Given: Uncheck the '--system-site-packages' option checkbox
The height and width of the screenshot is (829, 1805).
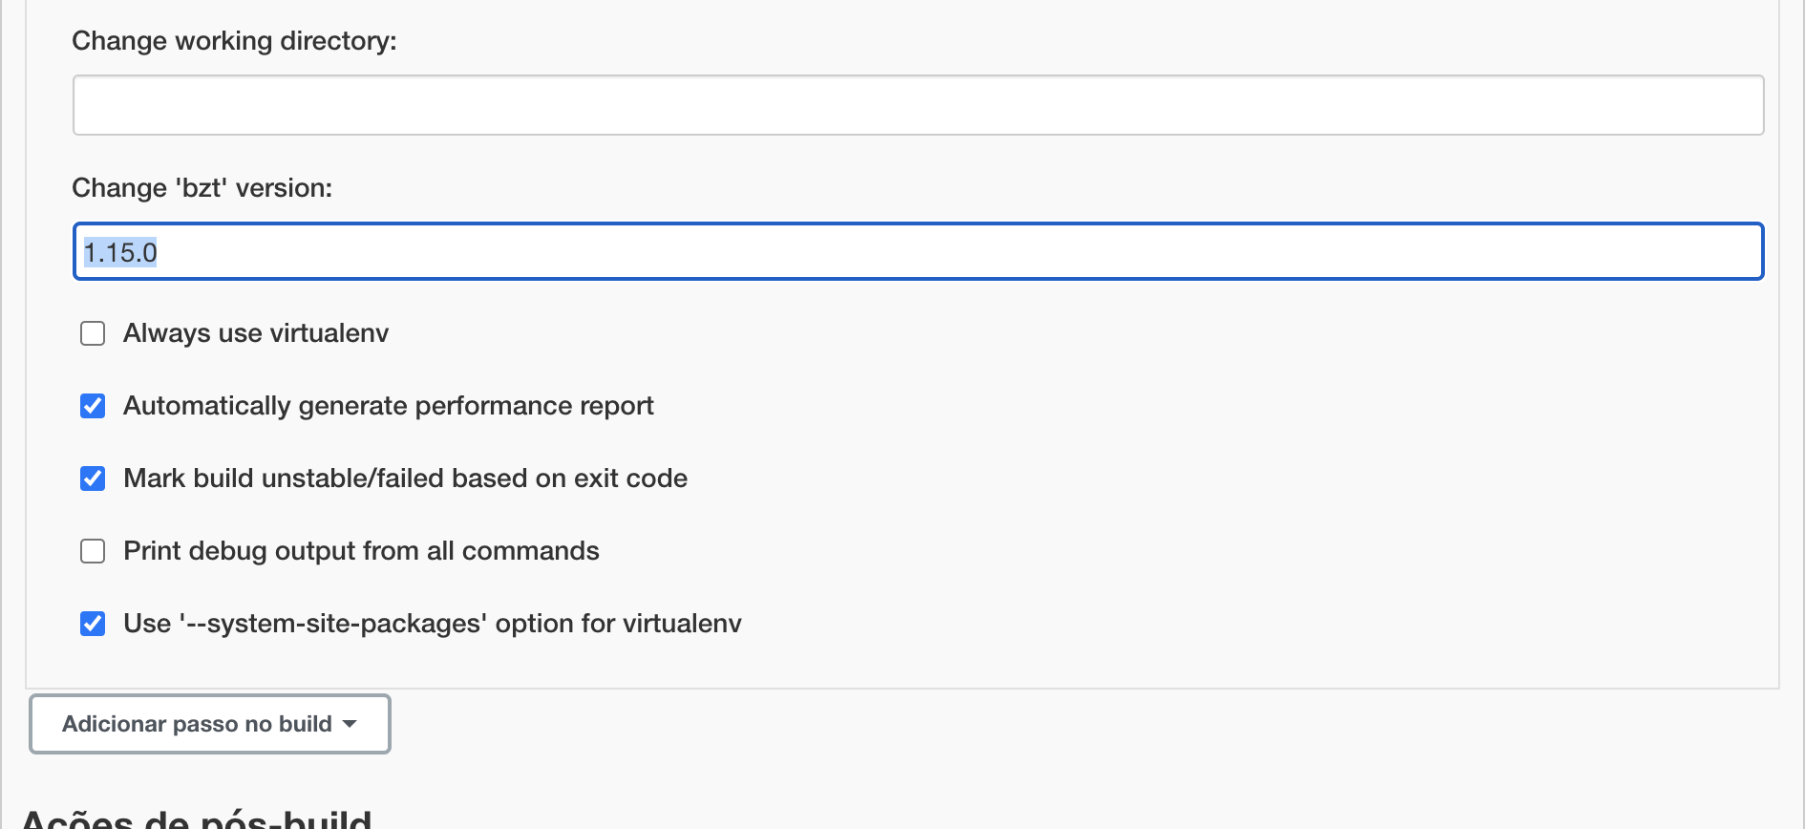Looking at the screenshot, I should [x=93, y=624].
